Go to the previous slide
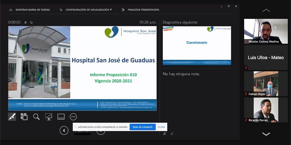Image resolution: width=291 pixels, height=145 pixels. 64,130
